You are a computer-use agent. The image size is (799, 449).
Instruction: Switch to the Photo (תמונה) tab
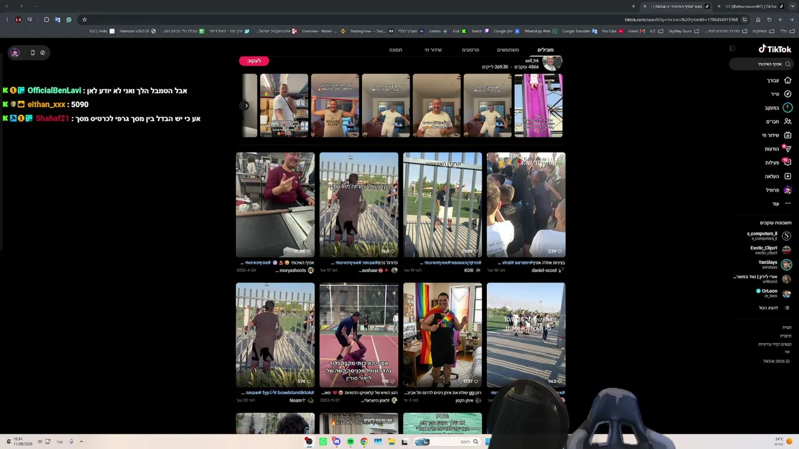(396, 50)
